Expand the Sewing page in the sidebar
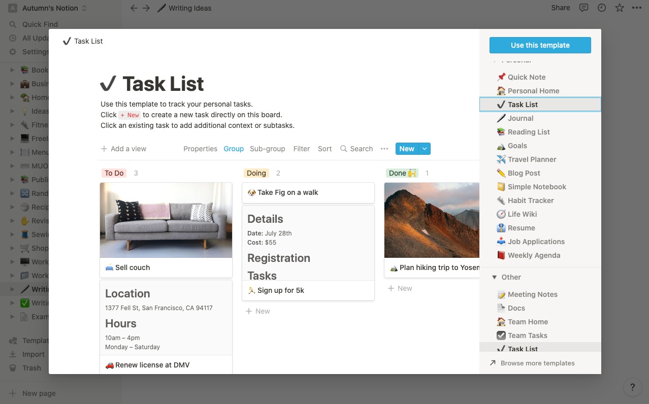 point(12,234)
